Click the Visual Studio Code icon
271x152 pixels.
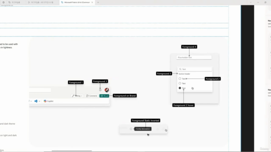coord(36,101)
